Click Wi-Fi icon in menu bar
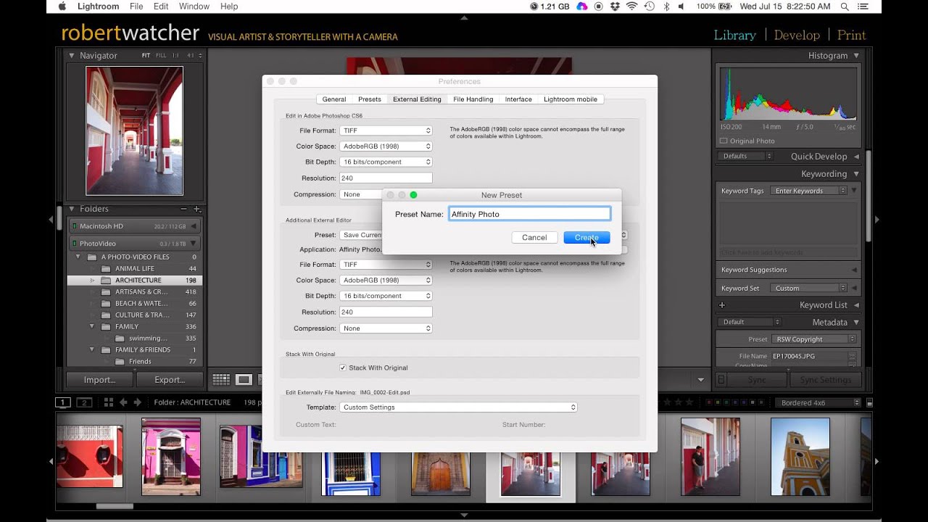Viewport: 928px width, 522px height. (x=632, y=7)
